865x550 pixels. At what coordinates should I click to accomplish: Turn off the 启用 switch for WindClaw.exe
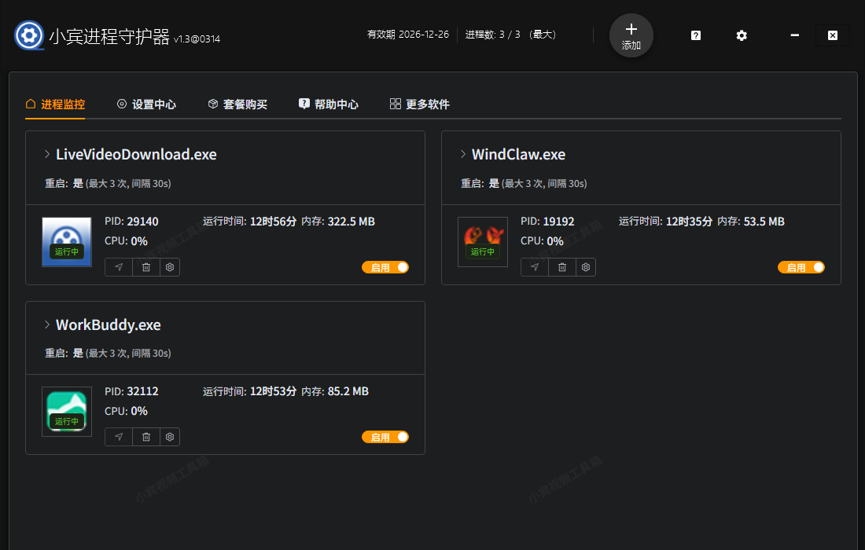coord(801,267)
